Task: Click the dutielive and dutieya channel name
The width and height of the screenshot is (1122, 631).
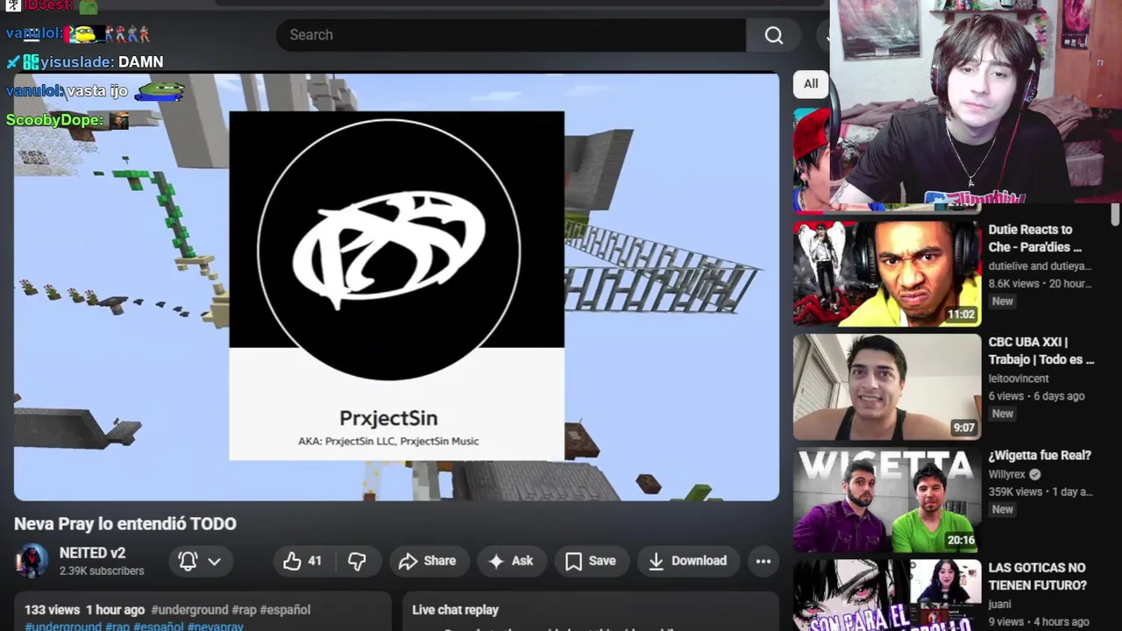Action: tap(1040, 266)
